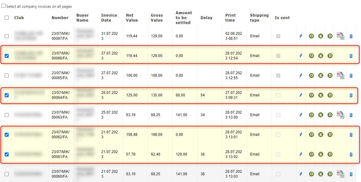Image resolution: width=361 pixels, height=182 pixels.
Task: Click the invoice number 23/07/MIK/00064/FA cell
Action: pyautogui.click(x=61, y=95)
